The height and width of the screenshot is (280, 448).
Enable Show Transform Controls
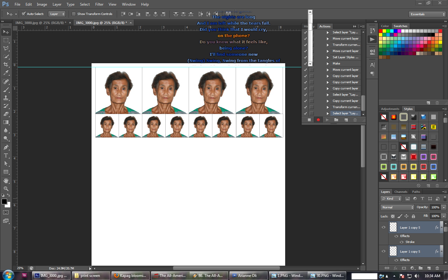pos(74,14)
